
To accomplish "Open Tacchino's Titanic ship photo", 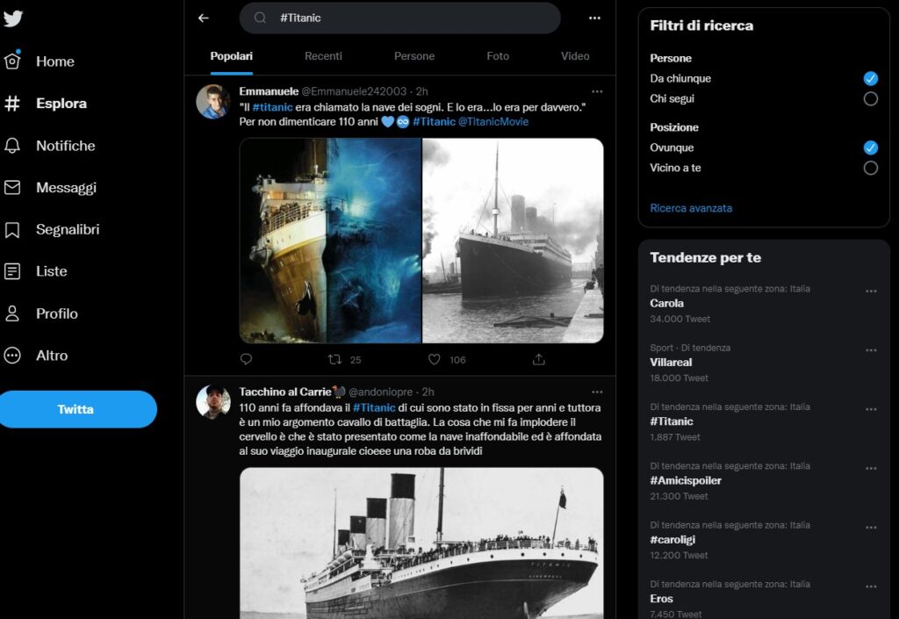I will pos(421,543).
